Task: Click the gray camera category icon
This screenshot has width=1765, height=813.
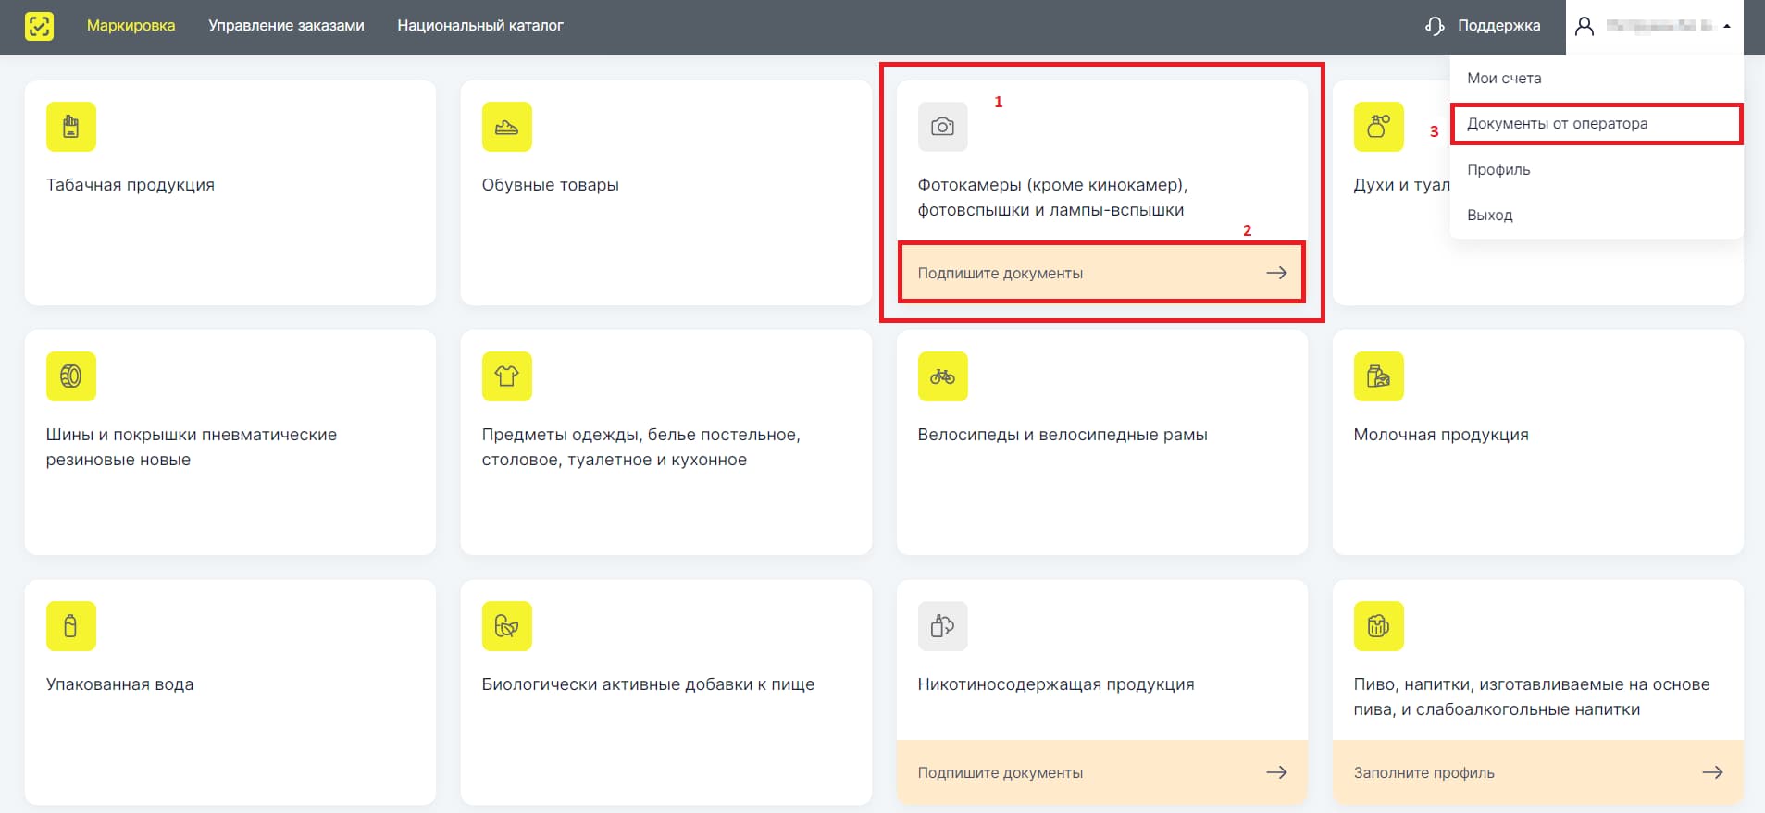Action: pyautogui.click(x=943, y=127)
